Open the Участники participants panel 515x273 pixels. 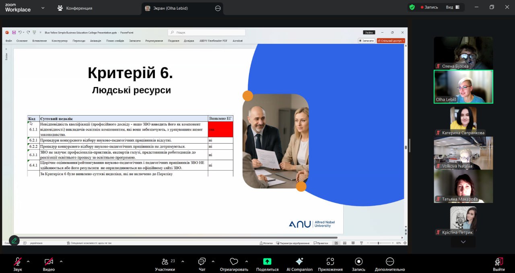165,262
